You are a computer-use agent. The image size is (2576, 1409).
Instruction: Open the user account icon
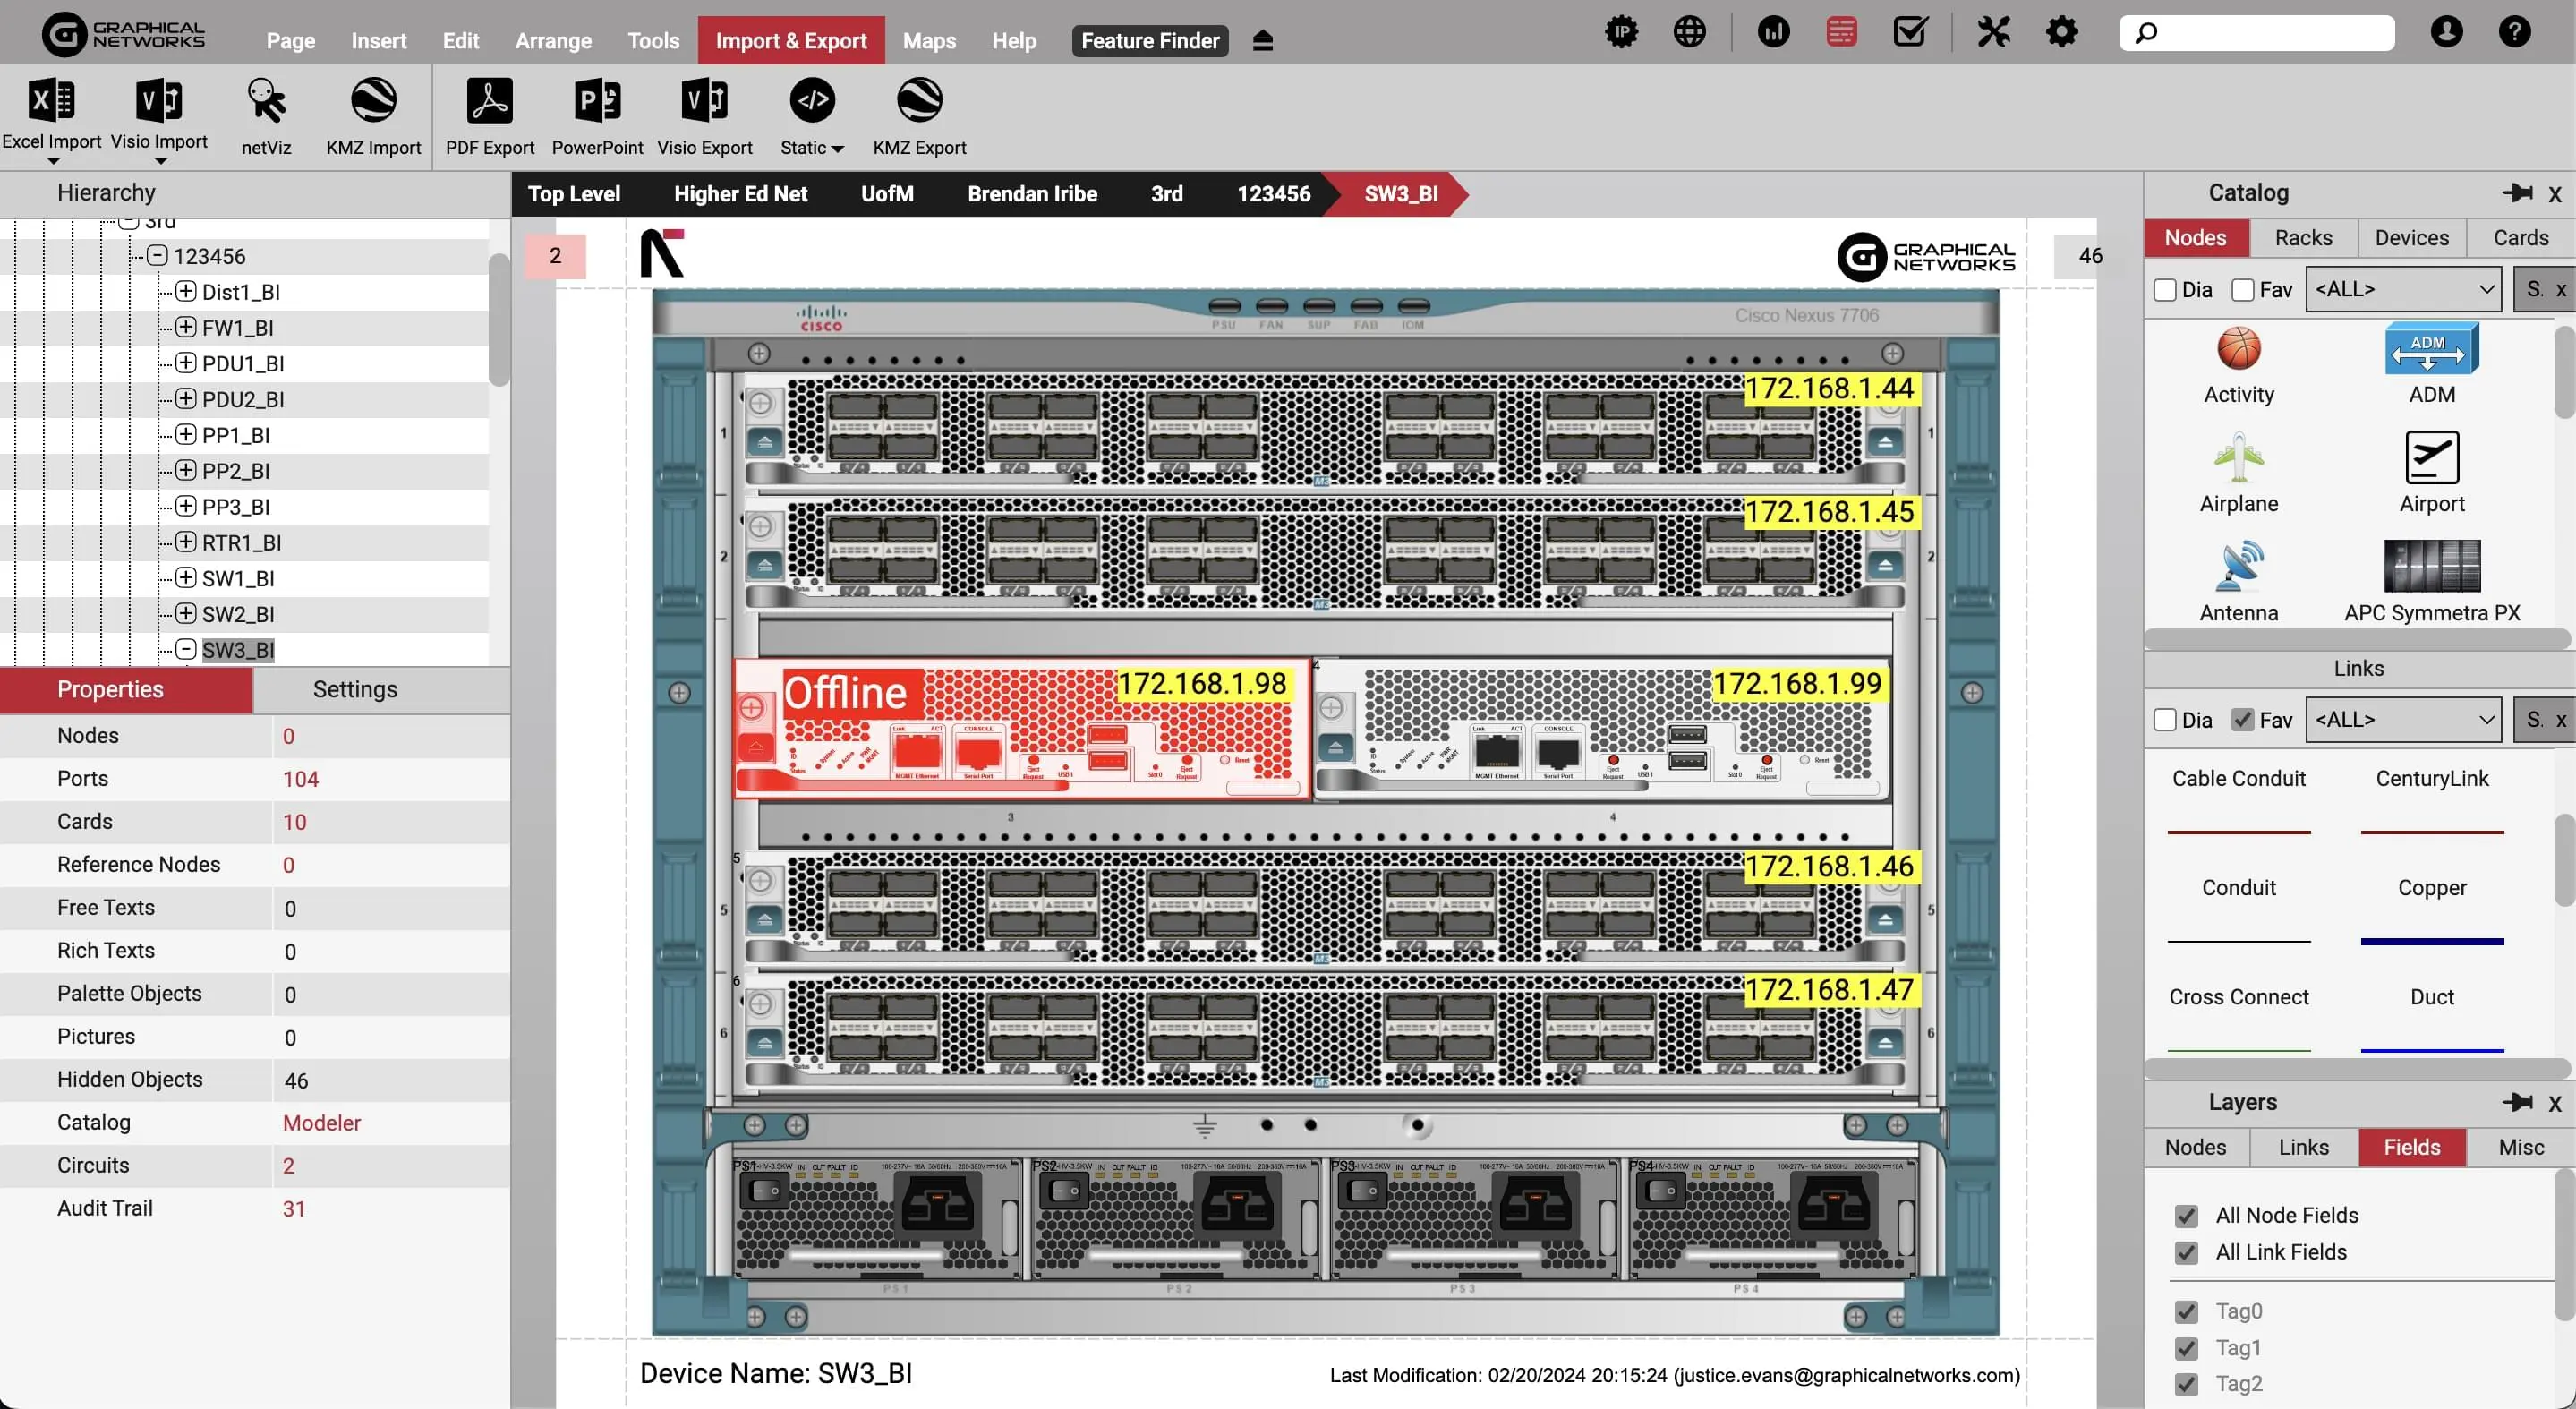(2446, 32)
